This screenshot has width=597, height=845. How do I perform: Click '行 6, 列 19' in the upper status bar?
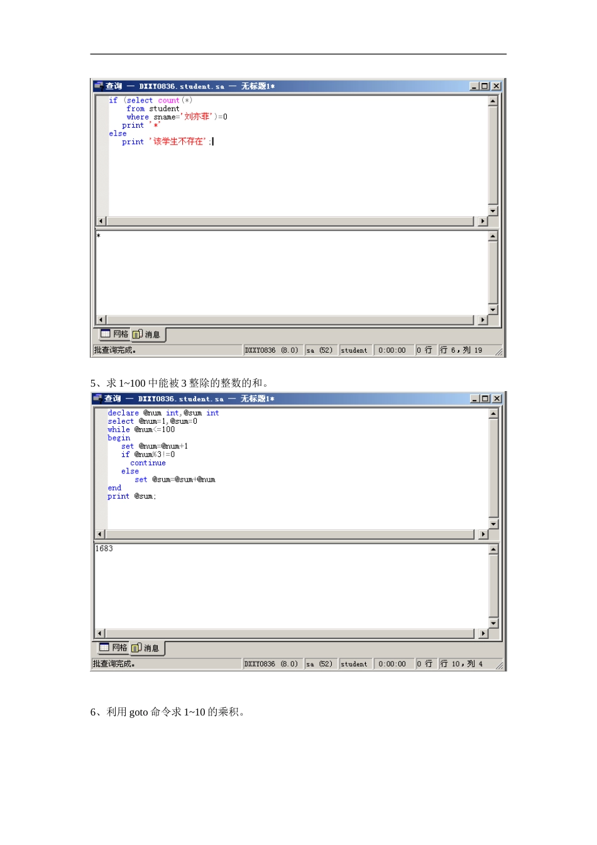point(461,350)
